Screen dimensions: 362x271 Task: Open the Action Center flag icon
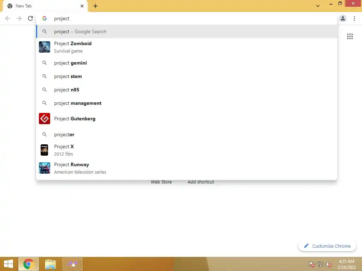[311, 264]
